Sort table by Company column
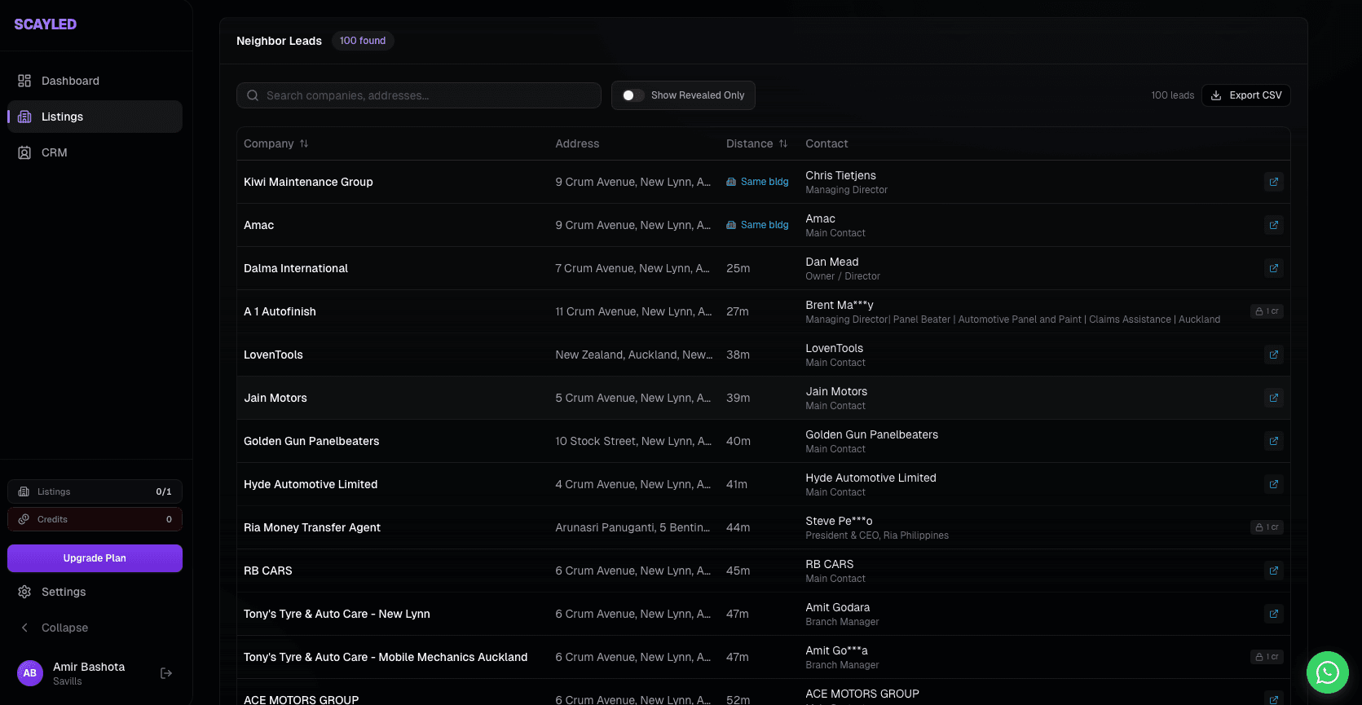Screen dimensions: 1362x705 (275, 143)
